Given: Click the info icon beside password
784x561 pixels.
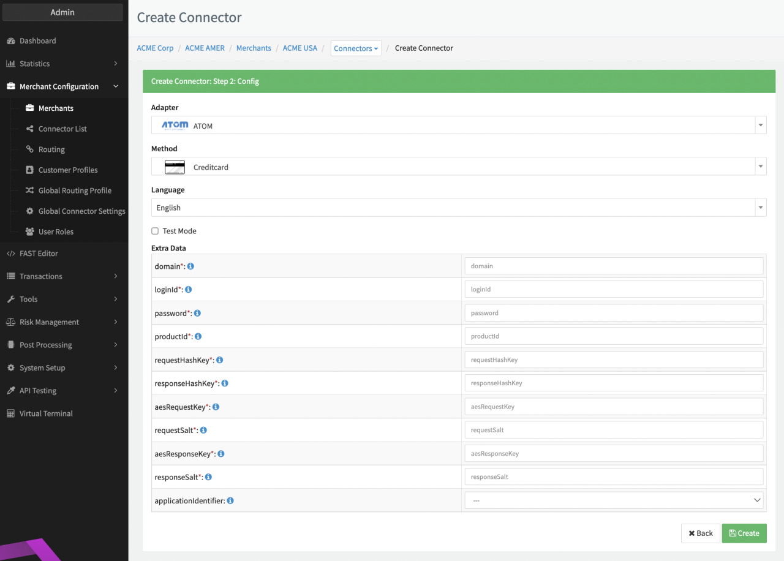Looking at the screenshot, I should tap(197, 313).
